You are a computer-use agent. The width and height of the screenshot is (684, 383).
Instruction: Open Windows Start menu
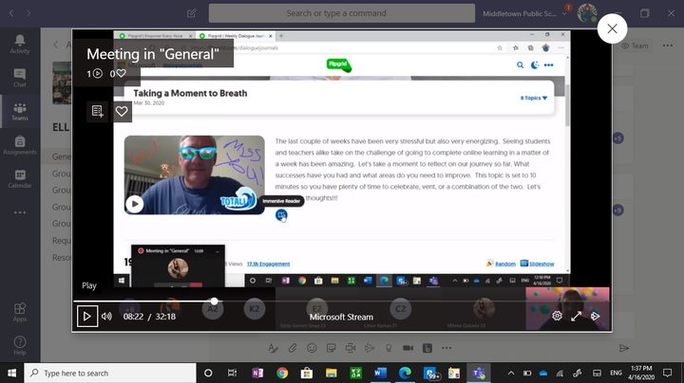(x=11, y=373)
